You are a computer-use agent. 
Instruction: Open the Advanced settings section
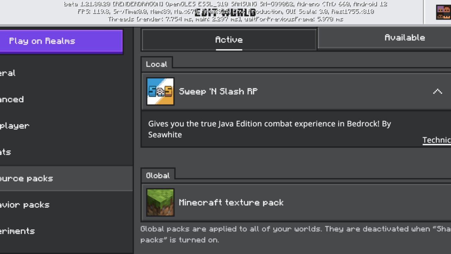pyautogui.click(x=66, y=99)
